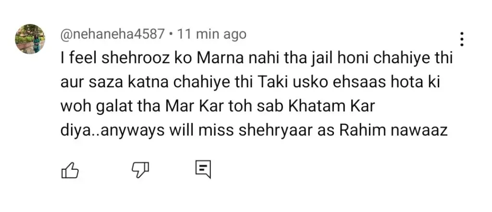
Task: Open the reply icon below the comment
Action: pyautogui.click(x=203, y=170)
